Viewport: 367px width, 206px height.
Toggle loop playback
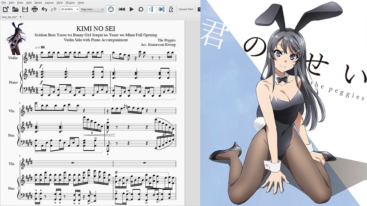pyautogui.click(x=141, y=9)
